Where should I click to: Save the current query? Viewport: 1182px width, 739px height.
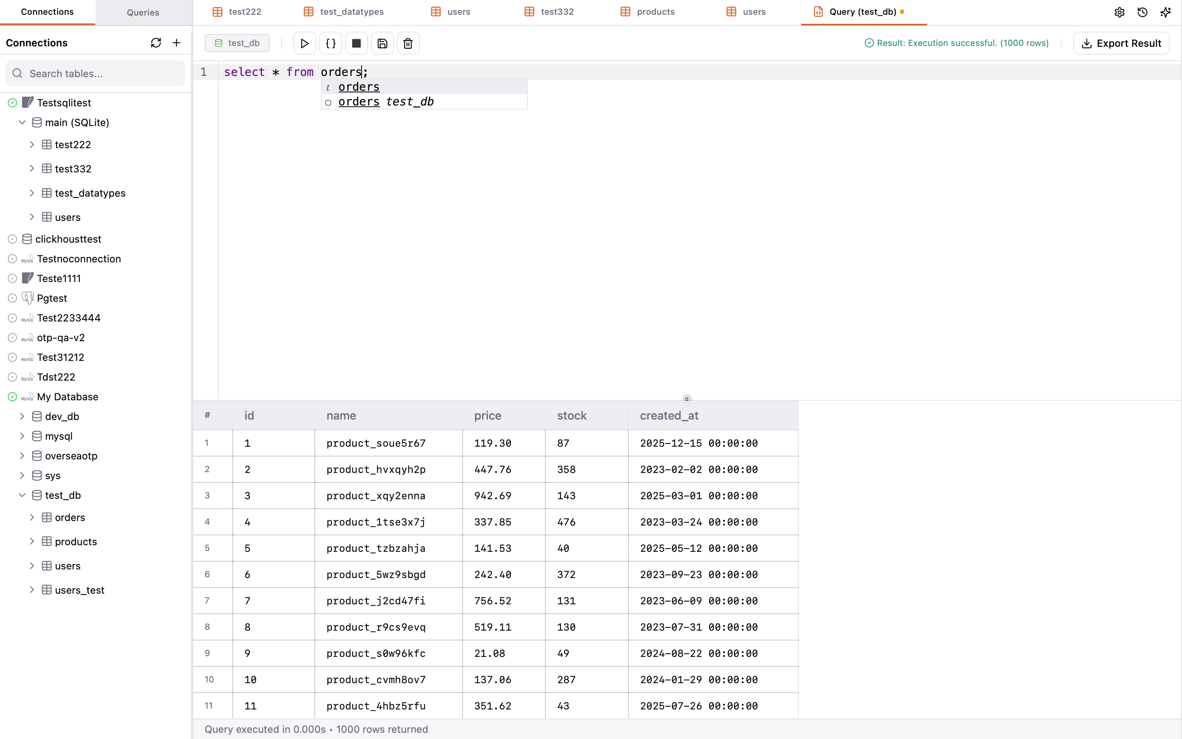click(383, 43)
